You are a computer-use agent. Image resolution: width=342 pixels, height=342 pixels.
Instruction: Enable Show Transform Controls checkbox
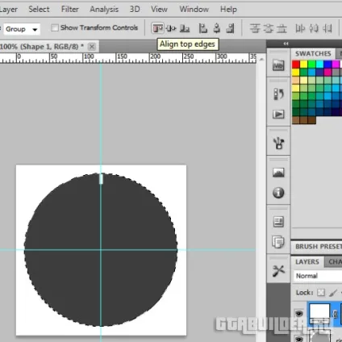pos(55,27)
